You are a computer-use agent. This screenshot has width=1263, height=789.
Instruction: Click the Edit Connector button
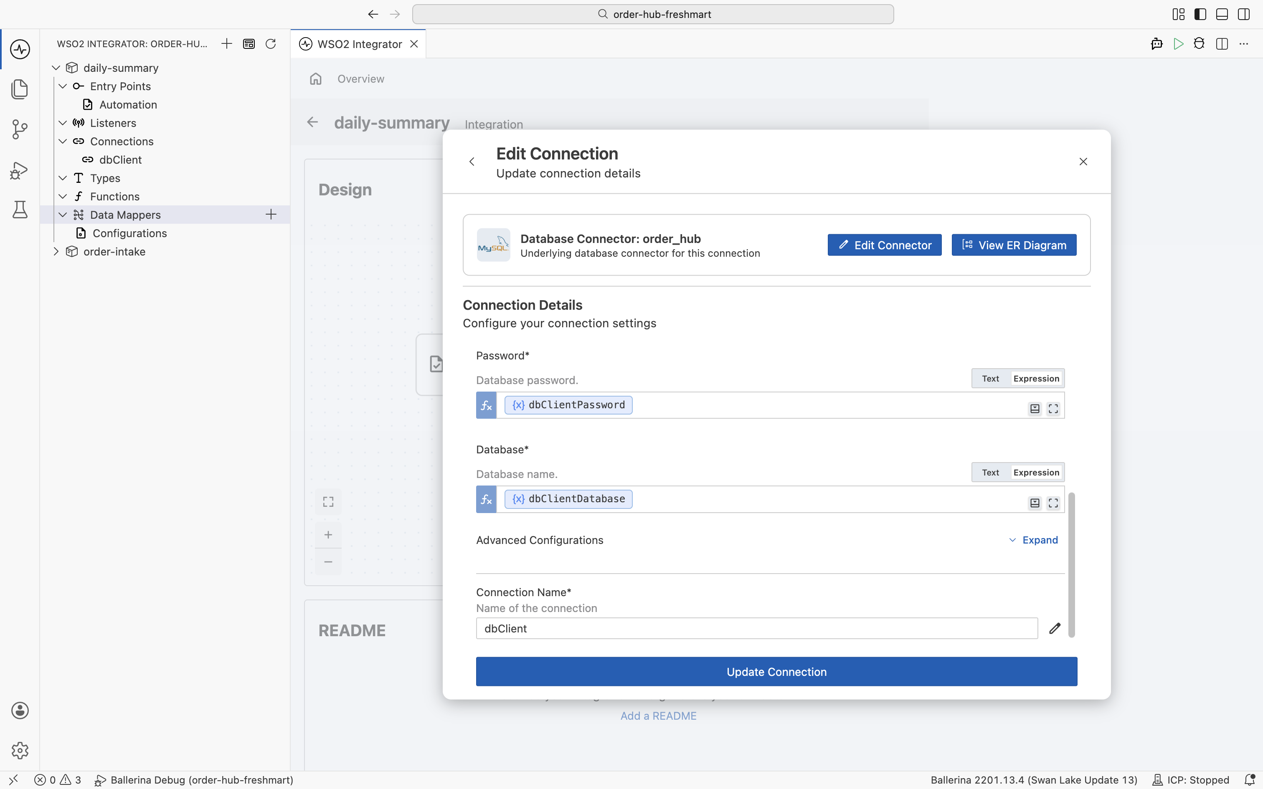click(x=885, y=245)
